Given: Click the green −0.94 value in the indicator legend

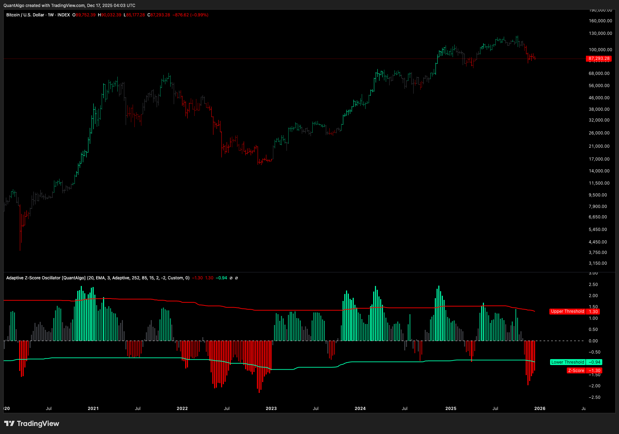Looking at the screenshot, I should coord(221,278).
